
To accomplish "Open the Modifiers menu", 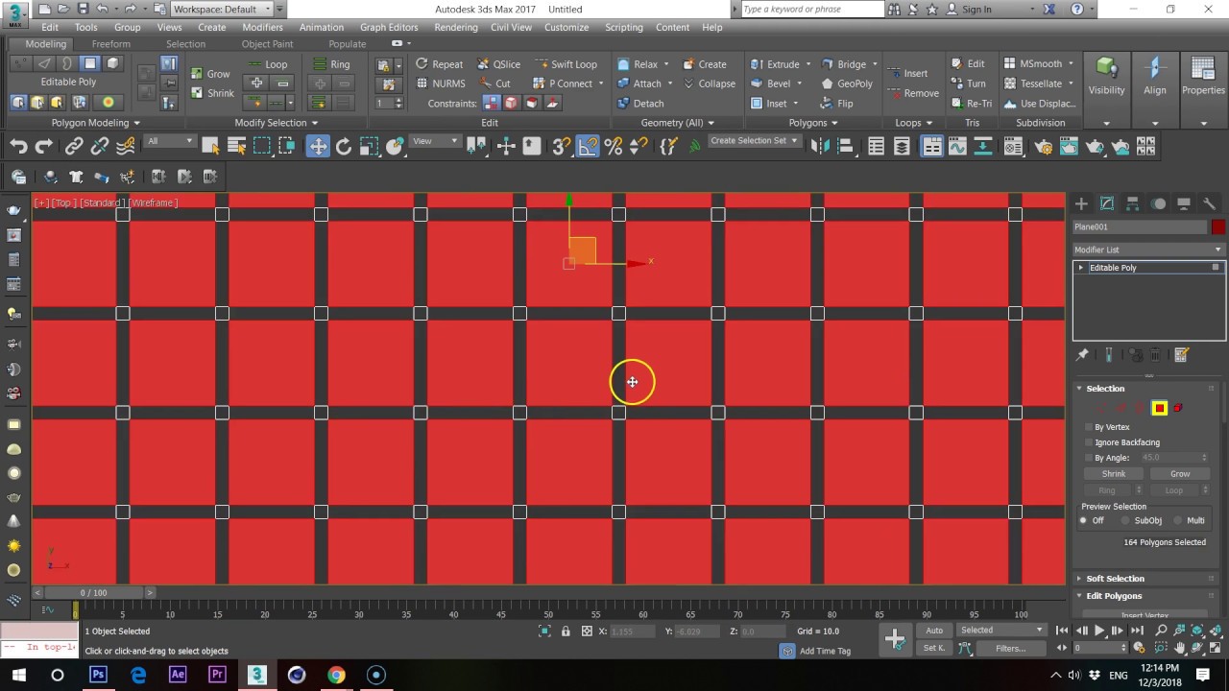I will [262, 27].
